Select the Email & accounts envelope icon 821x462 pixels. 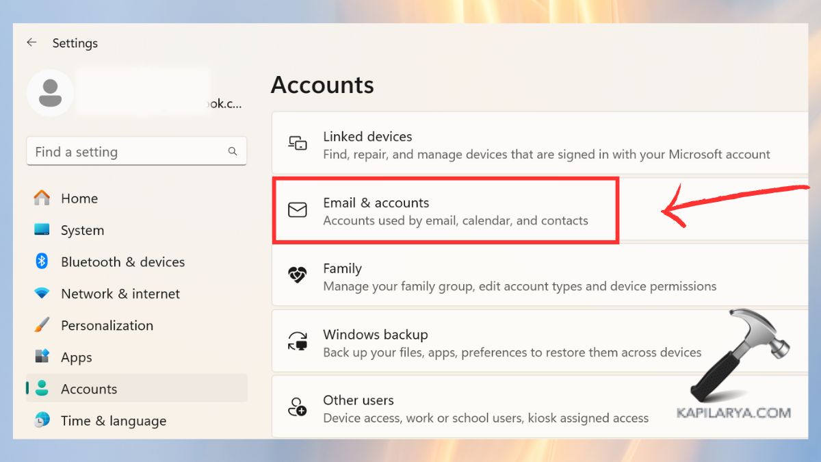[x=297, y=210]
